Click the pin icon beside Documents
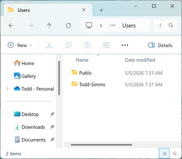This screenshot has width=182, height=159. click(52, 140)
